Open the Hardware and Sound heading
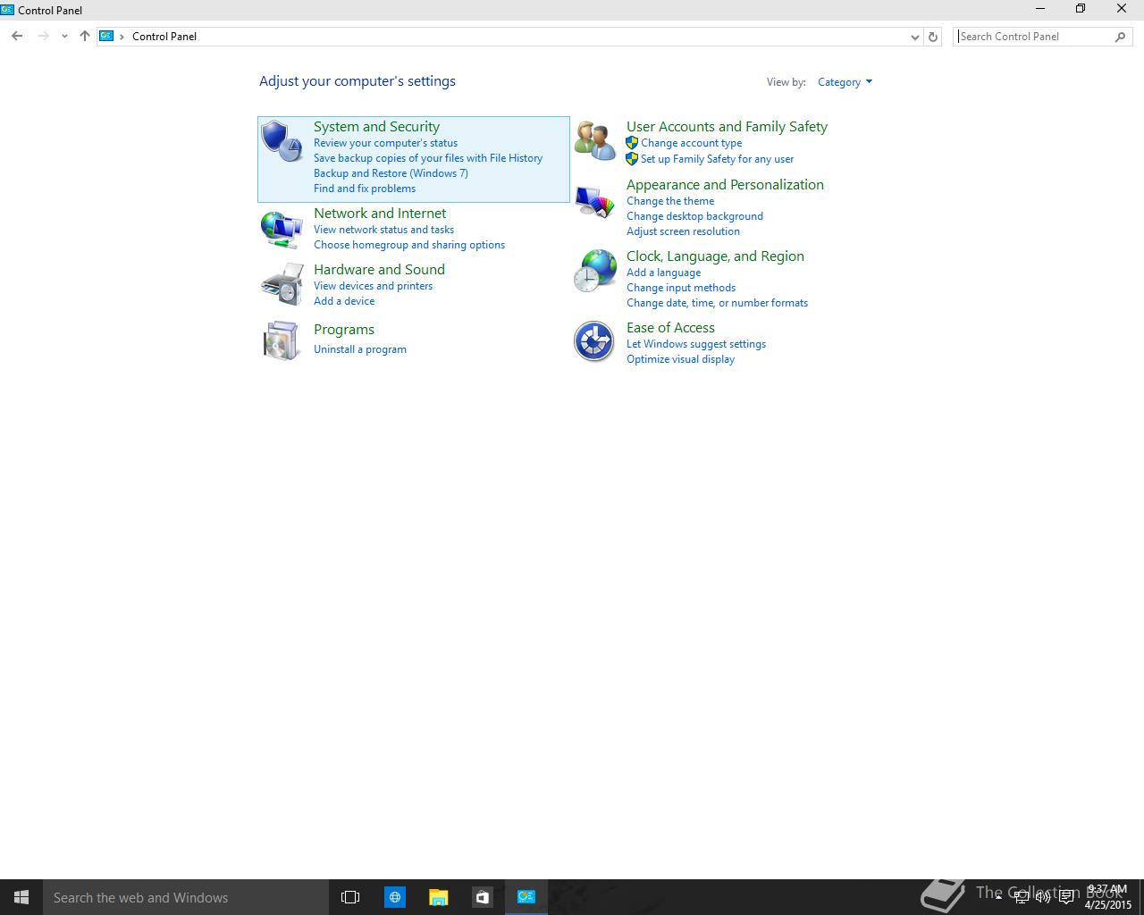1144x915 pixels. tap(379, 270)
